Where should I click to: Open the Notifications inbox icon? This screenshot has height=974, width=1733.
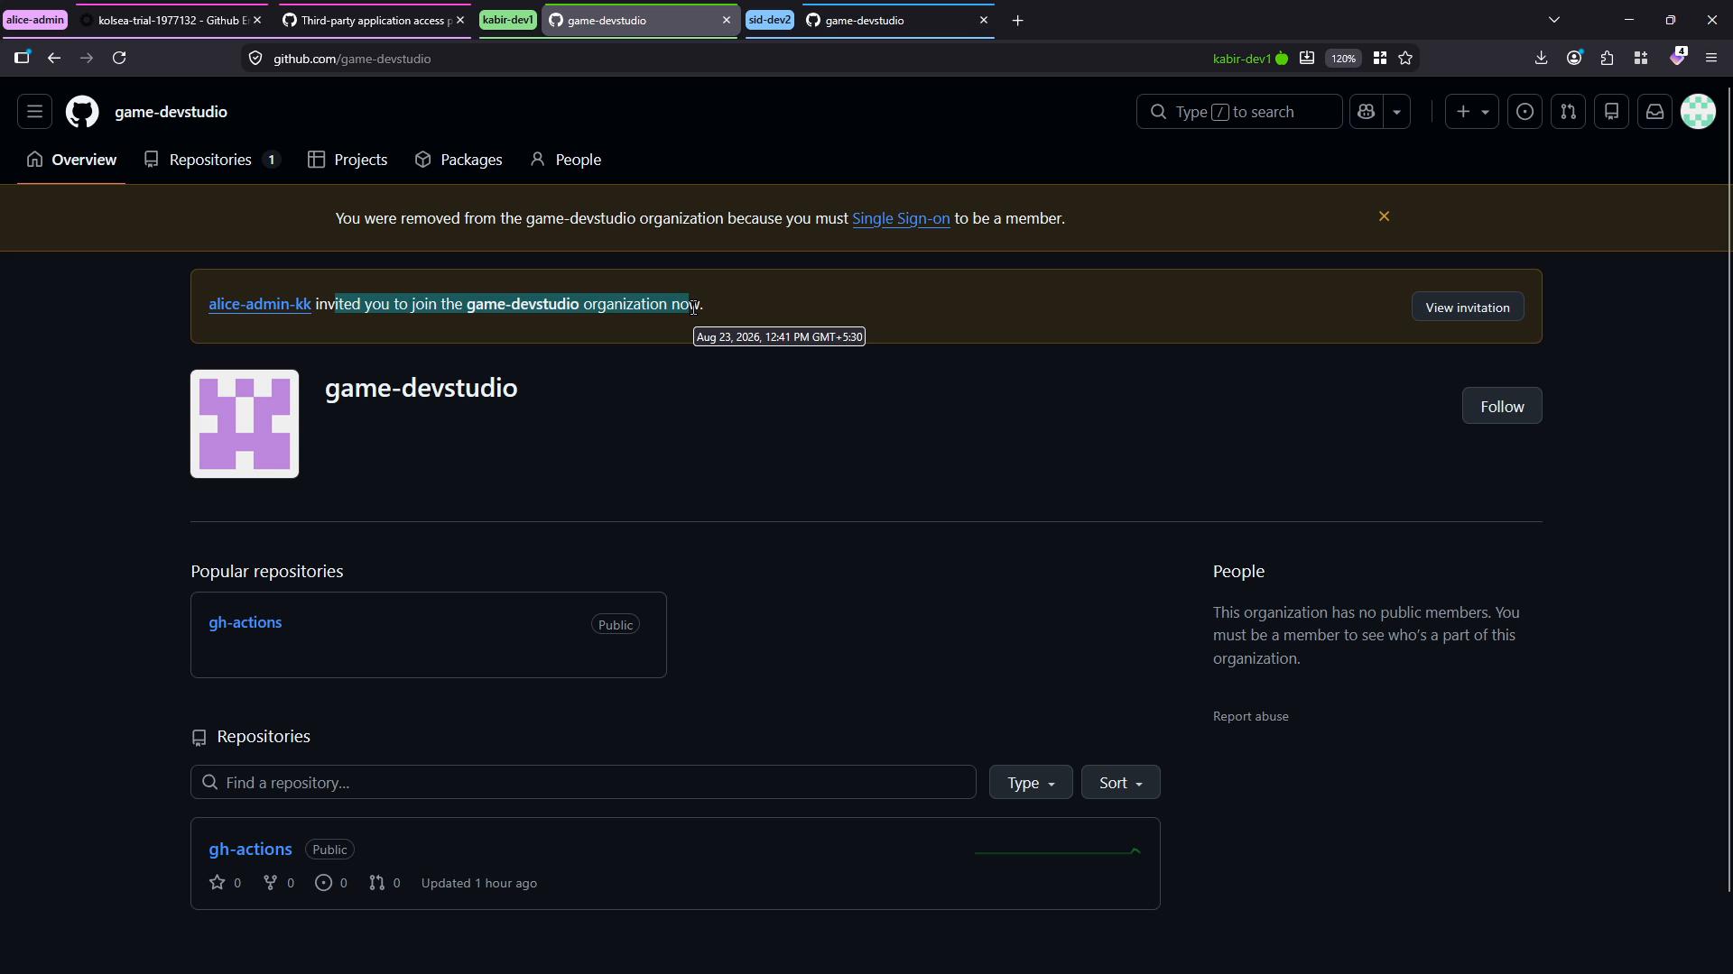(x=1654, y=112)
